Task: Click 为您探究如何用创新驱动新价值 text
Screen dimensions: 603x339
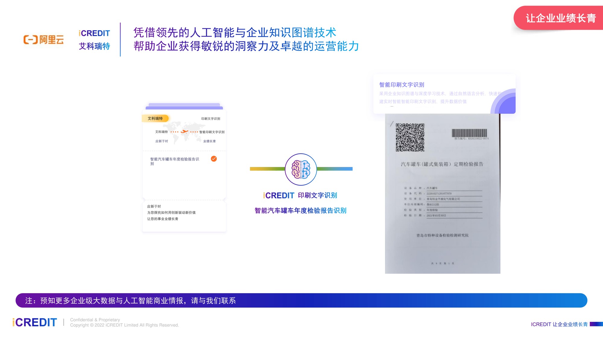Action: click(x=171, y=212)
